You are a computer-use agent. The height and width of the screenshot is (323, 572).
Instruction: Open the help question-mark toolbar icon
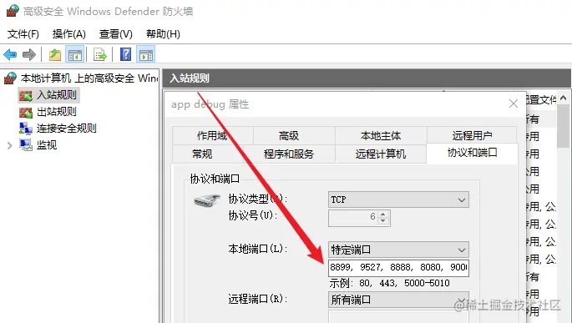(125, 55)
